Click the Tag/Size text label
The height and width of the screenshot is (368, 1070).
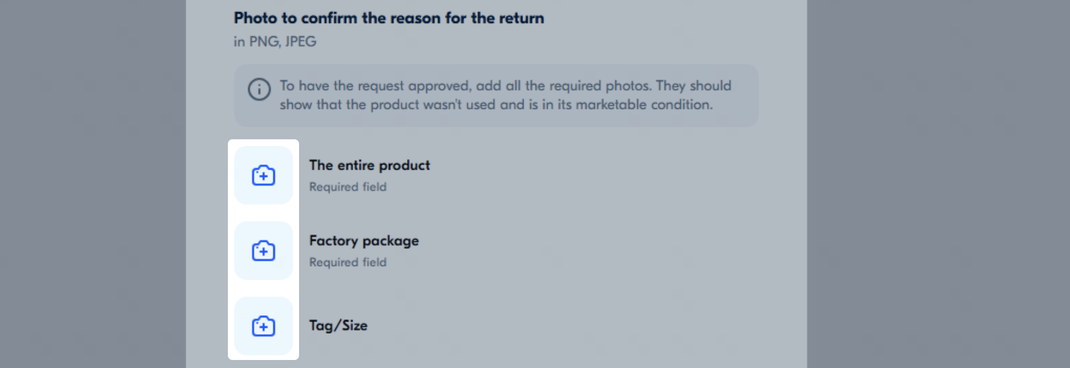click(x=338, y=325)
